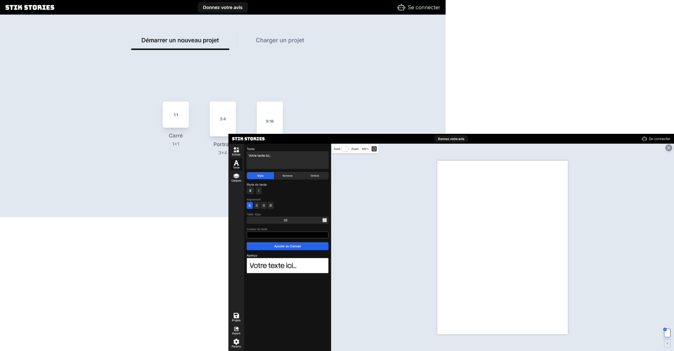Open the Projets save panel
Viewport: 674px width, 351px height.
pyautogui.click(x=236, y=317)
